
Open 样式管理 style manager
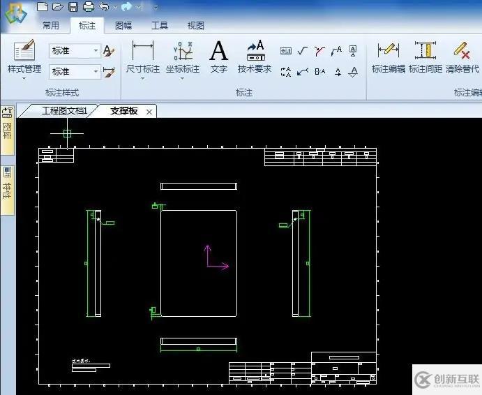24,57
